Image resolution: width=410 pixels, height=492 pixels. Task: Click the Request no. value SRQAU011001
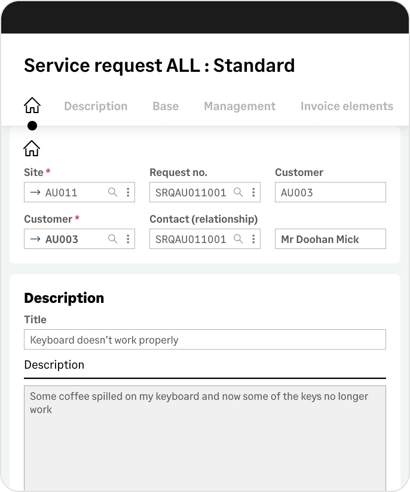click(x=191, y=192)
